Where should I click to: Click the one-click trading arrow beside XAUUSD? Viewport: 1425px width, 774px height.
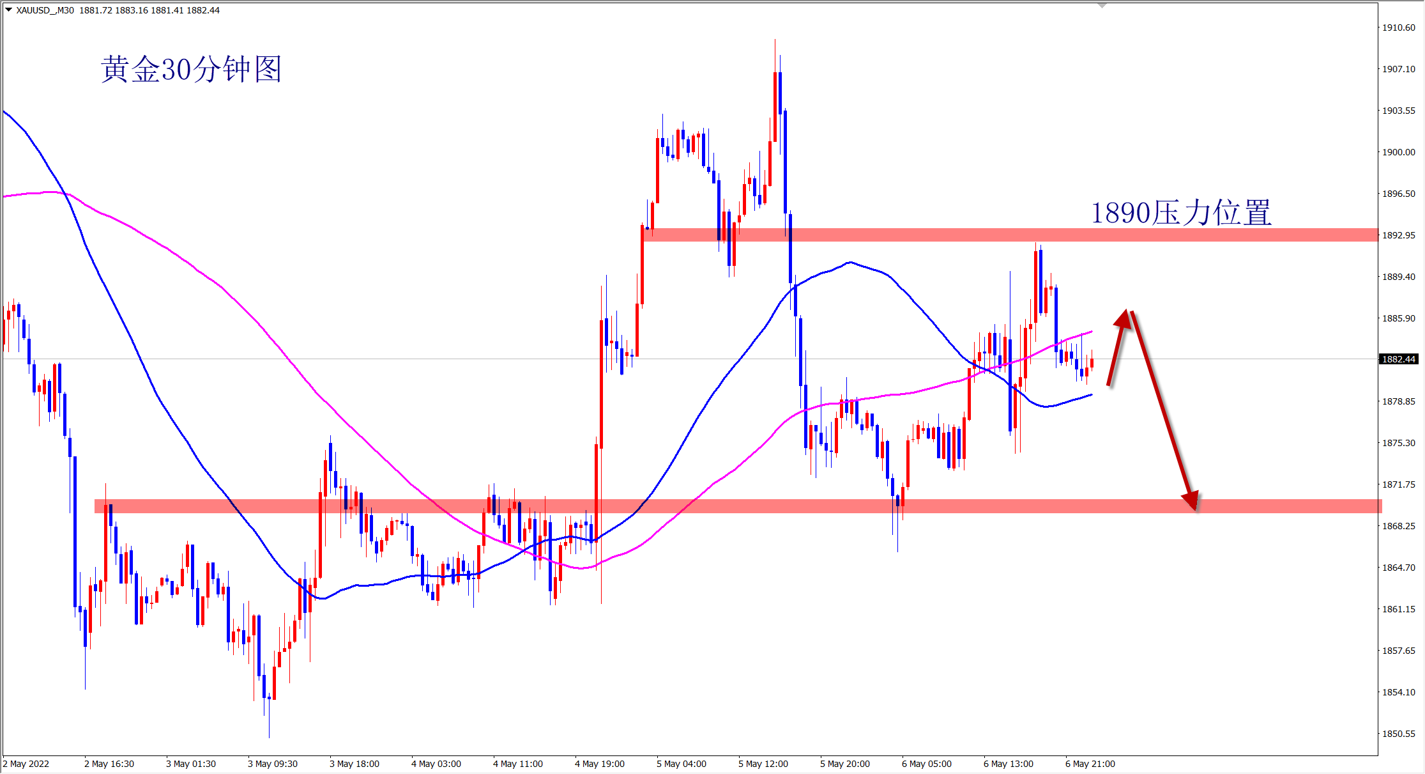coord(8,10)
